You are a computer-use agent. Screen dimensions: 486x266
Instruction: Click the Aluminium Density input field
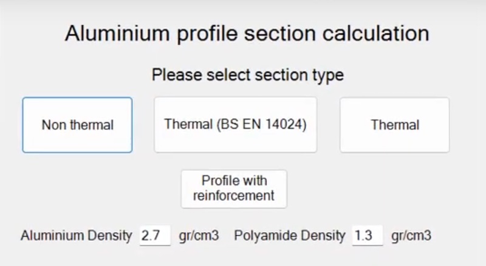click(154, 236)
